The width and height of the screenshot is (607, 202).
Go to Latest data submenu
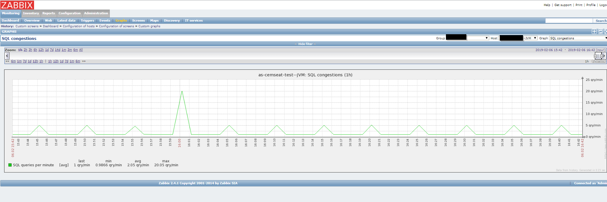[67, 21]
